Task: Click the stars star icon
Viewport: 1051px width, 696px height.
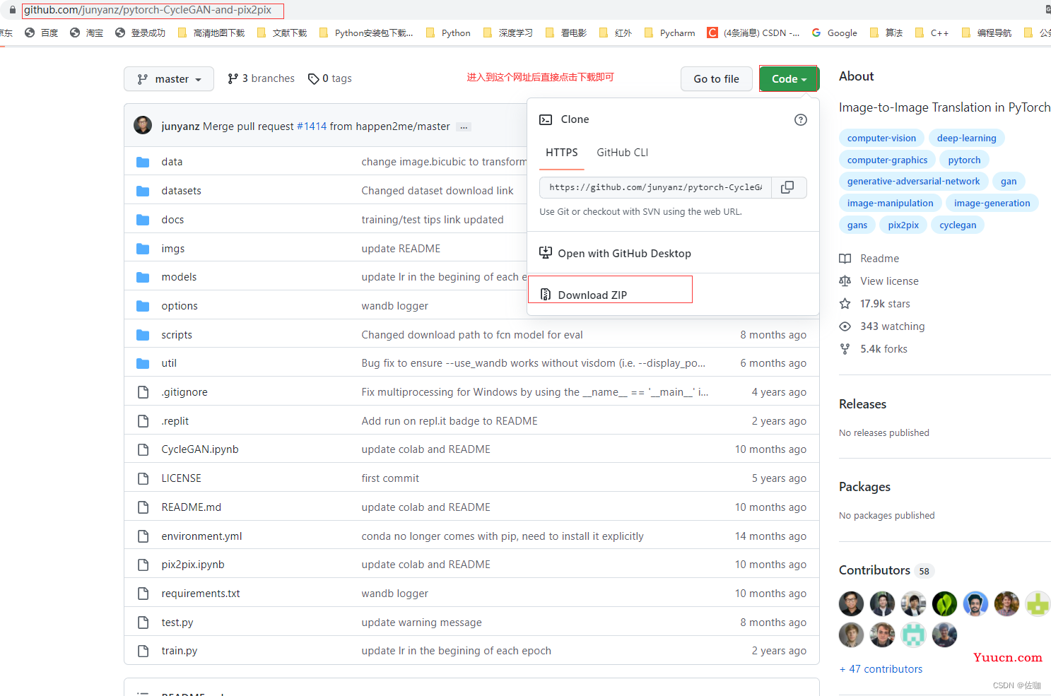Action: pos(845,304)
